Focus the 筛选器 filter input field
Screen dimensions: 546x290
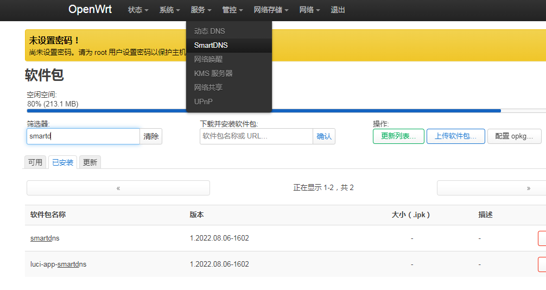click(83, 136)
